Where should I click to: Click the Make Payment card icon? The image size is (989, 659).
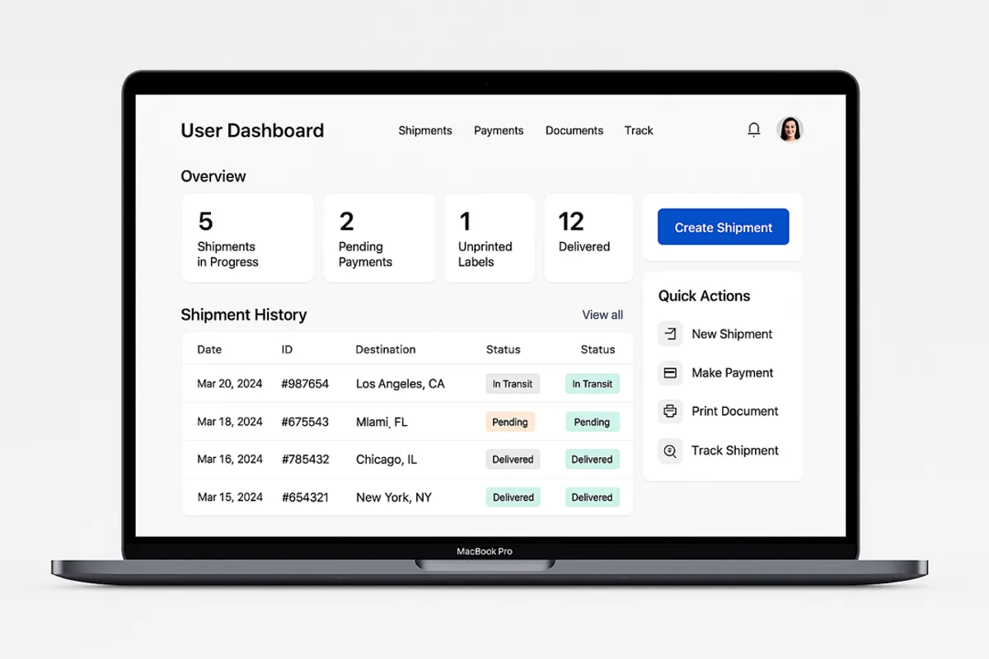pyautogui.click(x=670, y=372)
